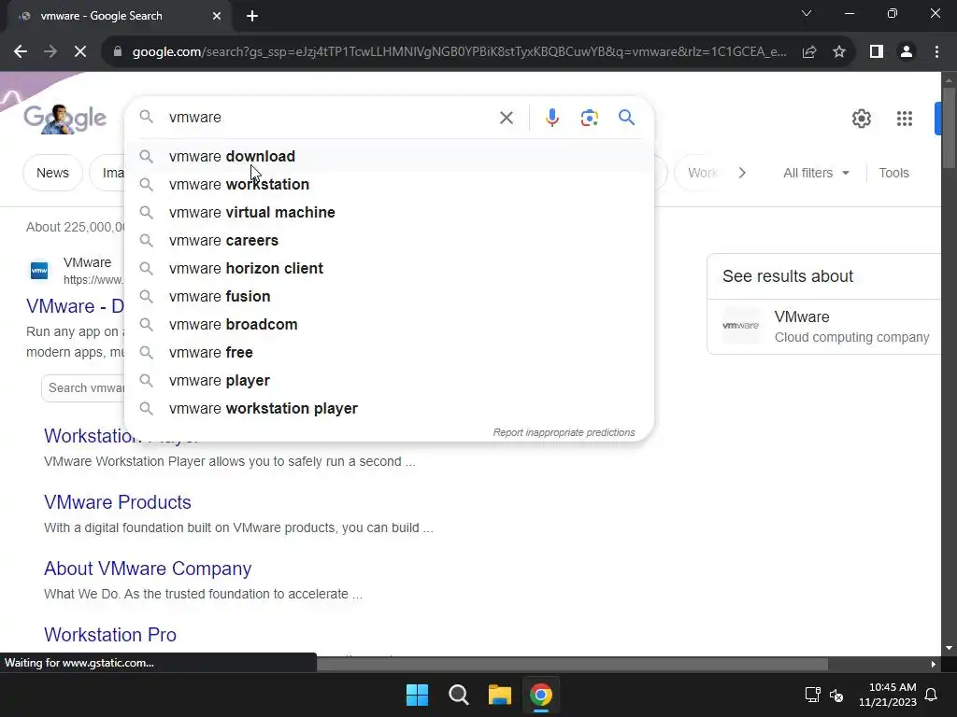Clear the search box text
Screen dimensions: 957x717
click(x=507, y=118)
